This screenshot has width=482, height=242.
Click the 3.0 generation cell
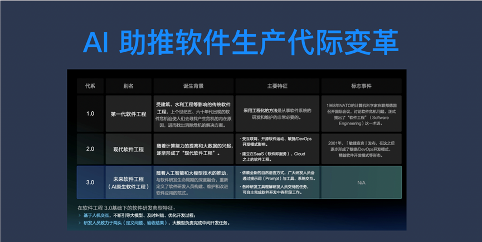tap(90, 182)
